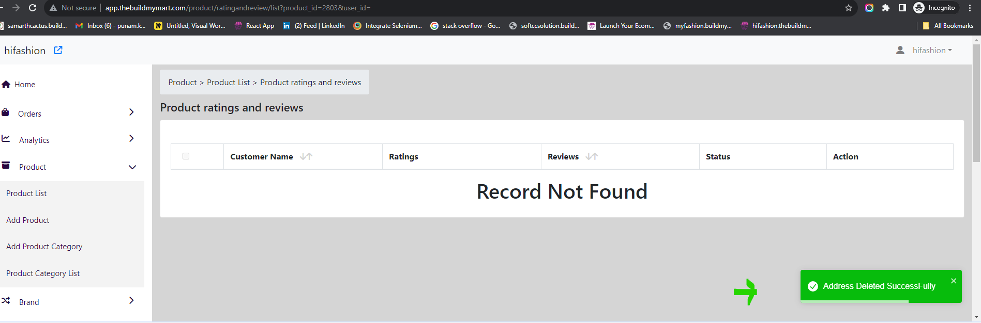The image size is (981, 323).
Task: Open the samarthcactus.build bookmark
Action: point(34,25)
